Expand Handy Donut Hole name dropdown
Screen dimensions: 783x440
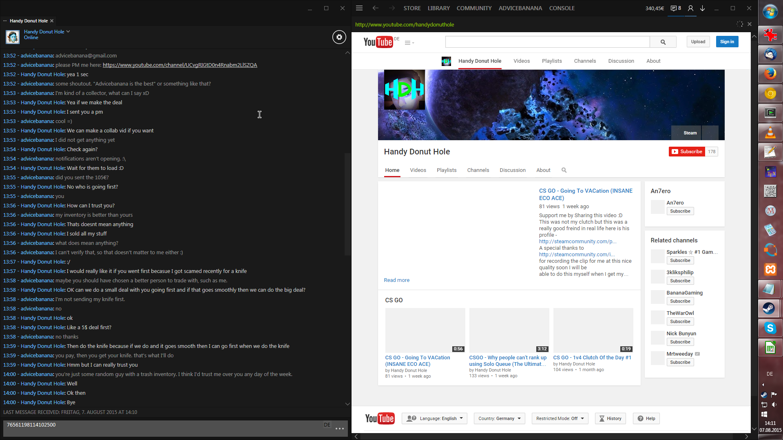tap(68, 31)
